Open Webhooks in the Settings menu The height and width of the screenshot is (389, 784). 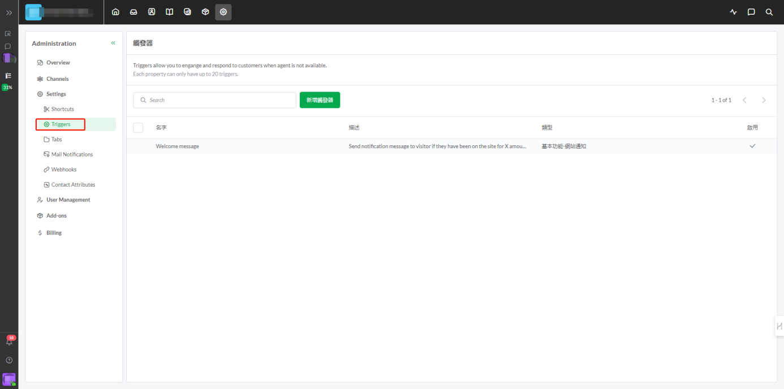click(x=63, y=170)
